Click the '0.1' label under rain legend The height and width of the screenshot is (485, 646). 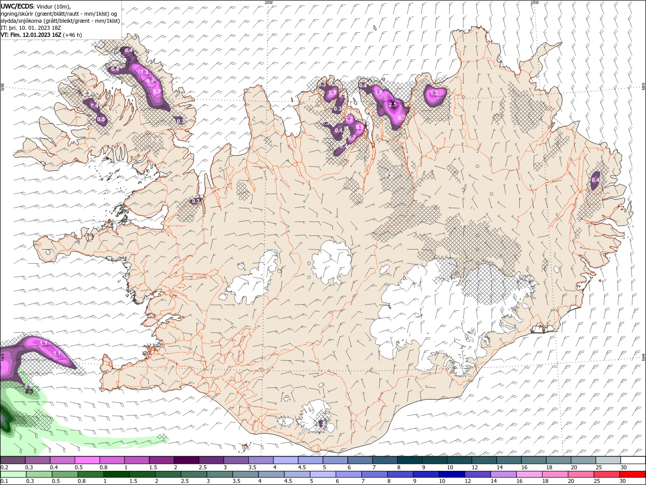click(5, 481)
